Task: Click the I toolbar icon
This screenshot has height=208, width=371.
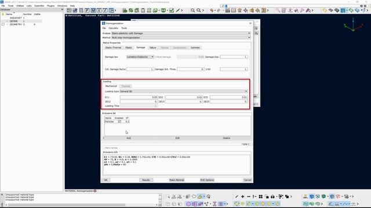Action: (x=105, y=10)
